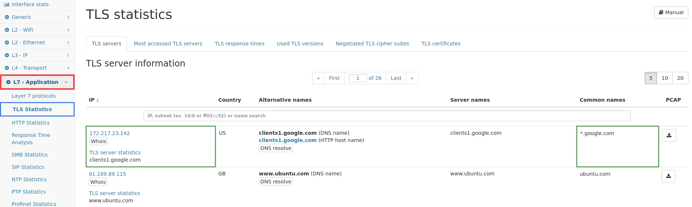The width and height of the screenshot is (692, 207).
Task: Open the Manual book button
Action: click(x=671, y=12)
